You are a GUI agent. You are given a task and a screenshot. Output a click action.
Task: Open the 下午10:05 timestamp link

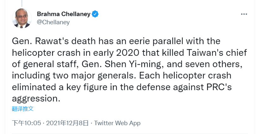point(26,123)
